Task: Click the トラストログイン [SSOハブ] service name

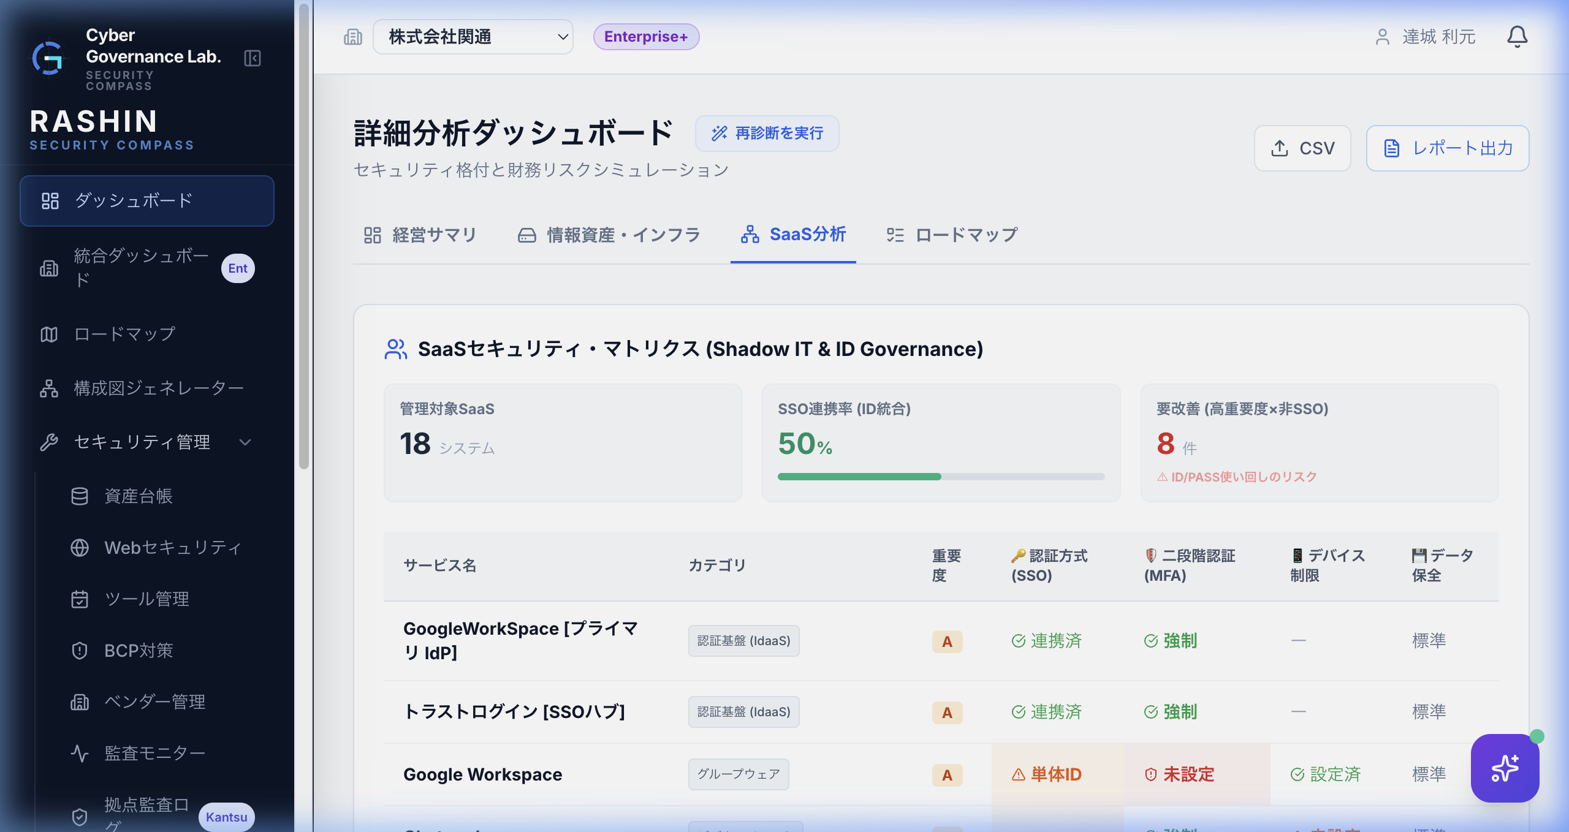Action: pos(514,712)
